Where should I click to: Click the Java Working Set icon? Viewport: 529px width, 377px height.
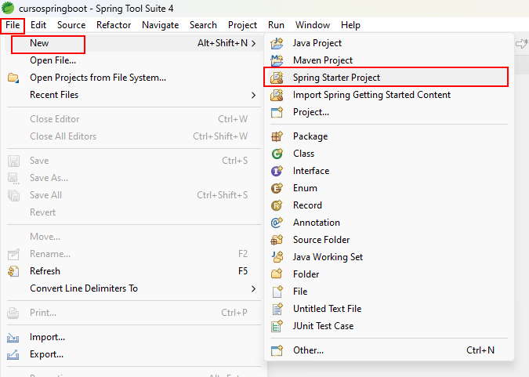click(277, 257)
